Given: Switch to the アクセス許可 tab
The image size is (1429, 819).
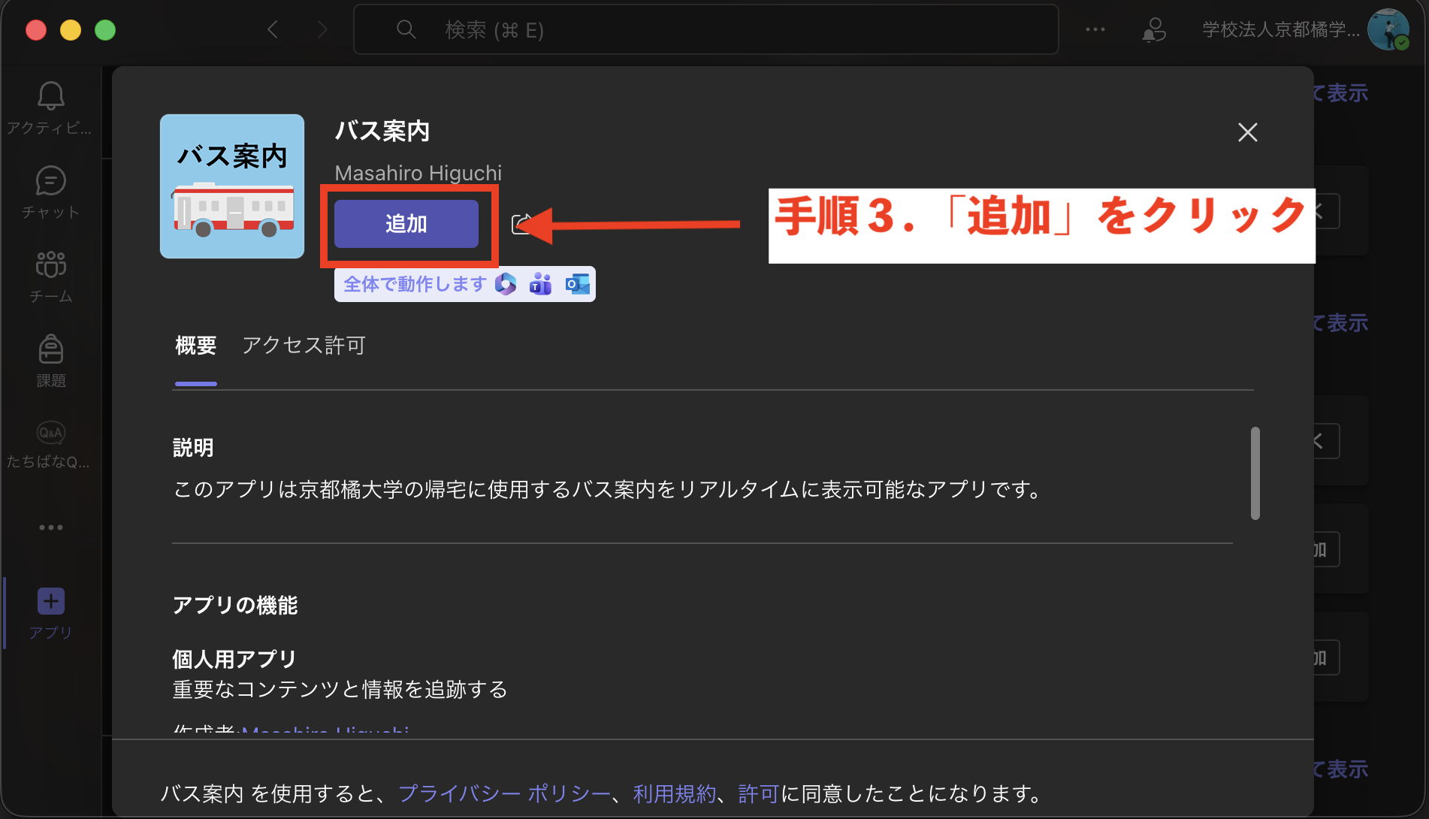Looking at the screenshot, I should pyautogui.click(x=304, y=346).
